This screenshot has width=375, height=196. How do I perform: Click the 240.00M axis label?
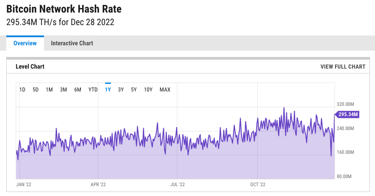[345, 128]
